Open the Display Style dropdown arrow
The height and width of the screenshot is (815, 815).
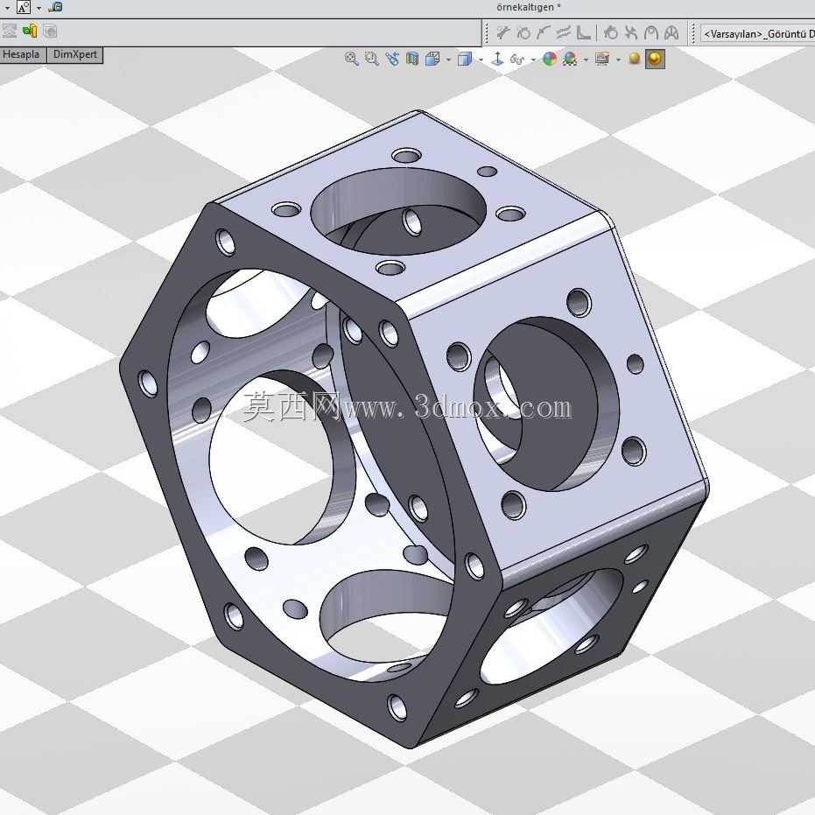click(x=481, y=60)
